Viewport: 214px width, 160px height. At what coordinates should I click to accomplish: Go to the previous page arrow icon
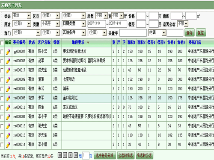click(x=65, y=155)
